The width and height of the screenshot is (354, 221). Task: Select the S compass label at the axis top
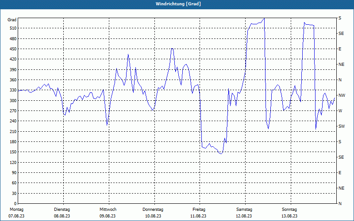pos(340,18)
